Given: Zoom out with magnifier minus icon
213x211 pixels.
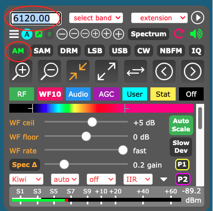Looking at the screenshot, I should (x=49, y=71).
